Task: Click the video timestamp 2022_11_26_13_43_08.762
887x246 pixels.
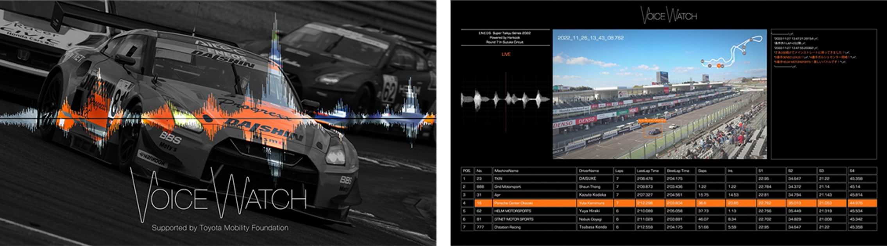Action: (590, 38)
